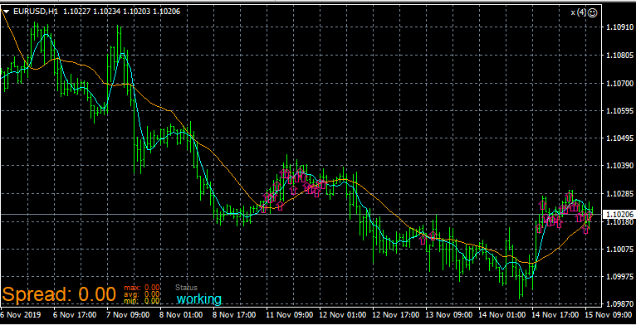Screen dimensions: 636x325
Task: Select the current price label 1.10206
Action: (x=619, y=214)
